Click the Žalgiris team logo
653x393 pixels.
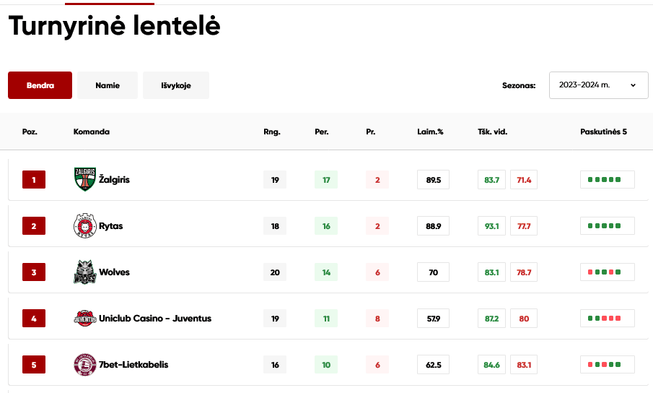tap(84, 180)
